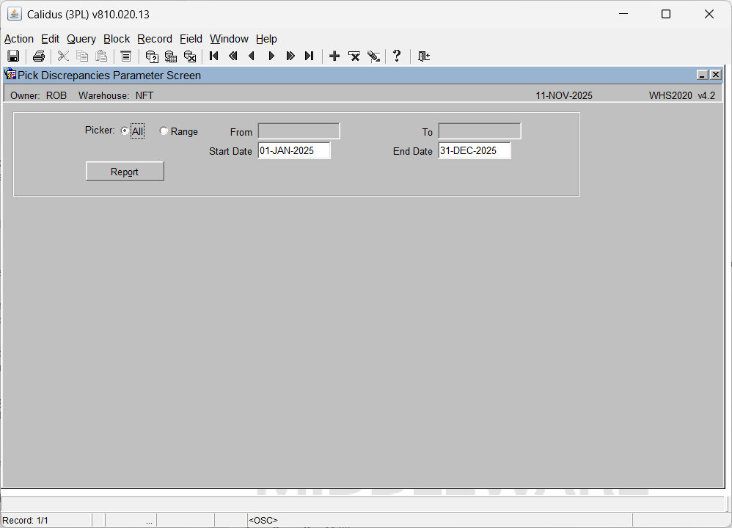Minimize the Pick Discrepancies inner window

(x=702, y=75)
